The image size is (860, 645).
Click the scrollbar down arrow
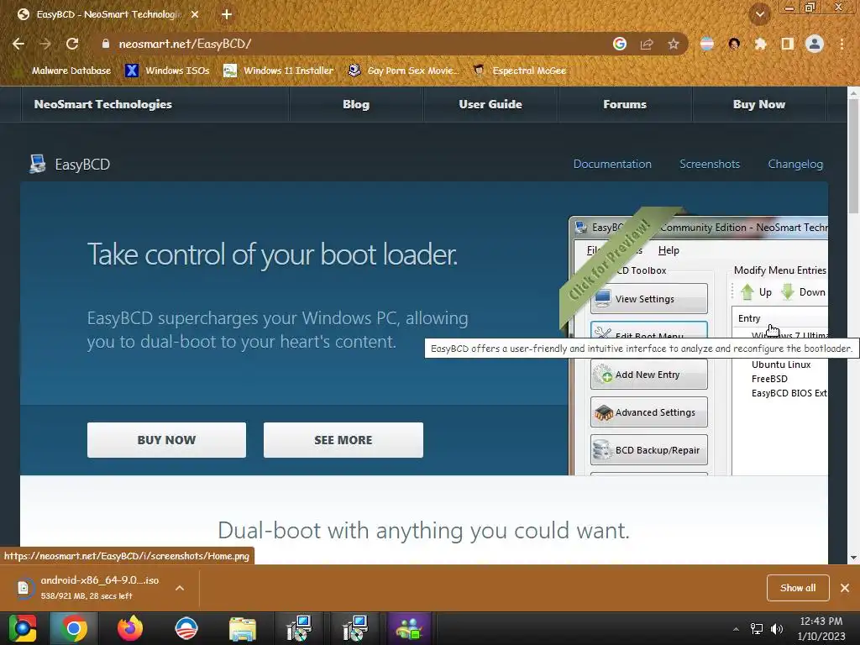[853, 558]
